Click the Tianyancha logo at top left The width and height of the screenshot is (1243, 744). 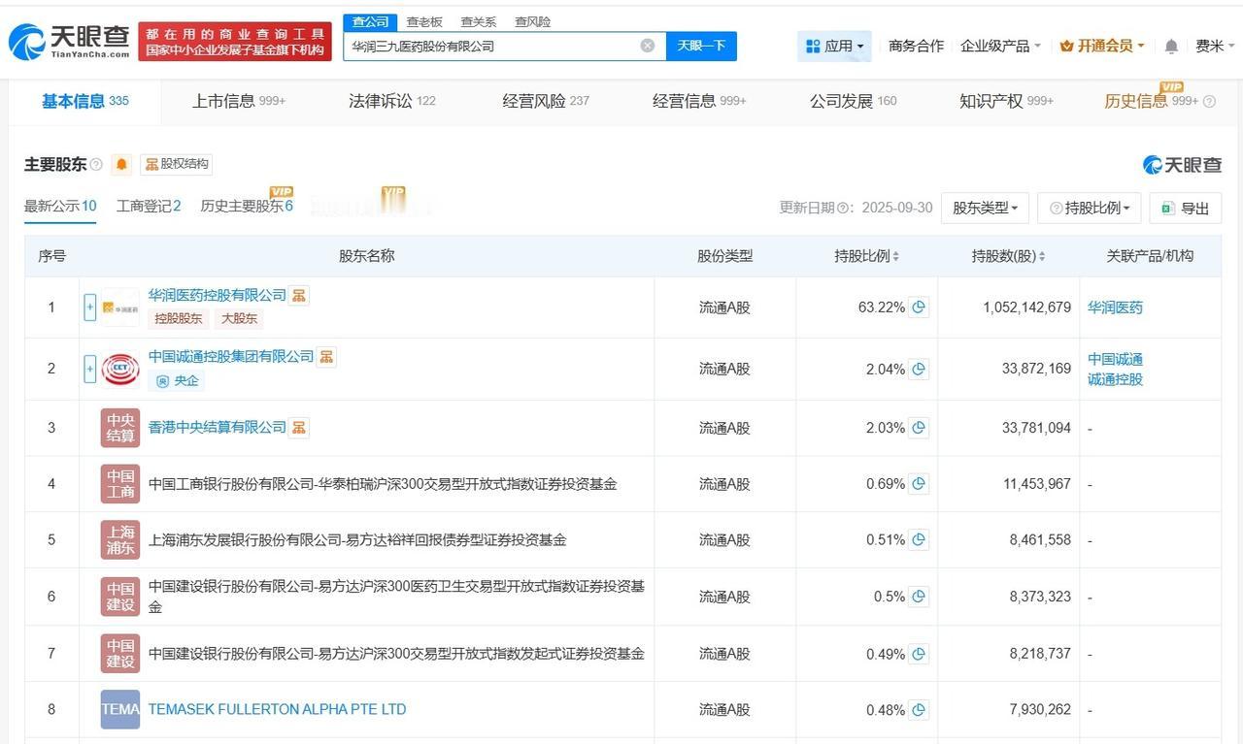coord(69,42)
